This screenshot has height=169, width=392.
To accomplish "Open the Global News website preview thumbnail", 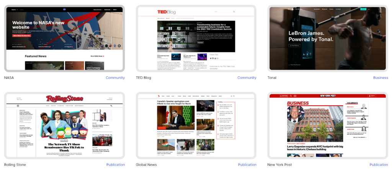I will [196, 126].
